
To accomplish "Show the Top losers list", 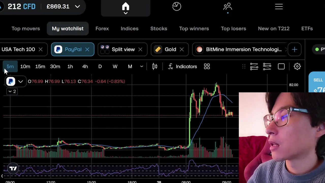I will click(x=233, y=28).
